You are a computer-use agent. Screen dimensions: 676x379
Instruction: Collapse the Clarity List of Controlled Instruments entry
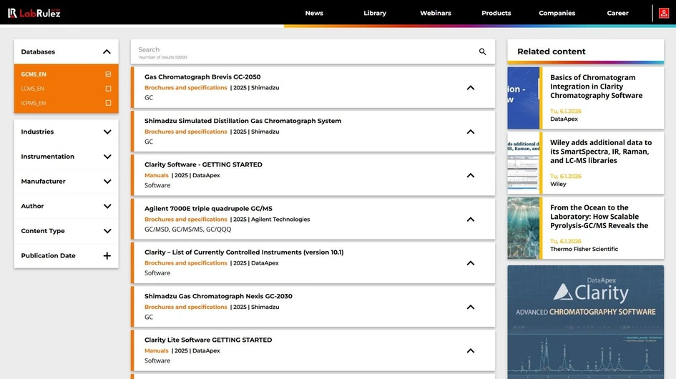[471, 263]
